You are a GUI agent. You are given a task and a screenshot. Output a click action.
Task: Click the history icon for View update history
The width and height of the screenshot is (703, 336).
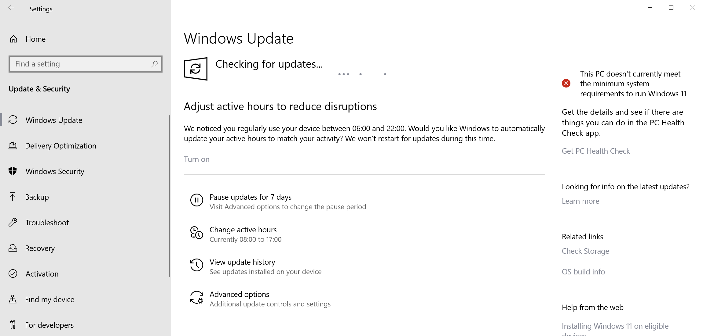[196, 265]
